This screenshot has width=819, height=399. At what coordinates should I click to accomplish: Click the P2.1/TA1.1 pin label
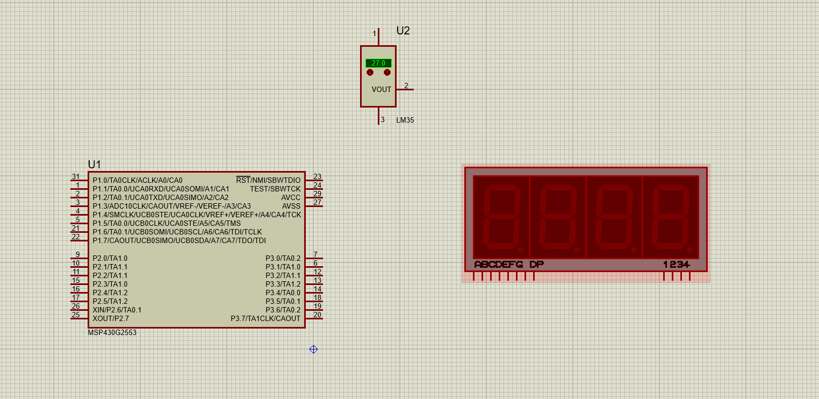[x=110, y=267]
